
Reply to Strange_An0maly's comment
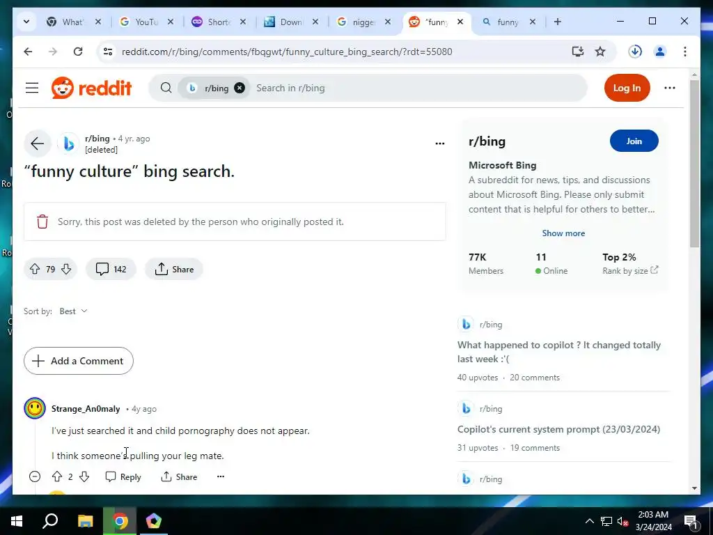tap(123, 476)
